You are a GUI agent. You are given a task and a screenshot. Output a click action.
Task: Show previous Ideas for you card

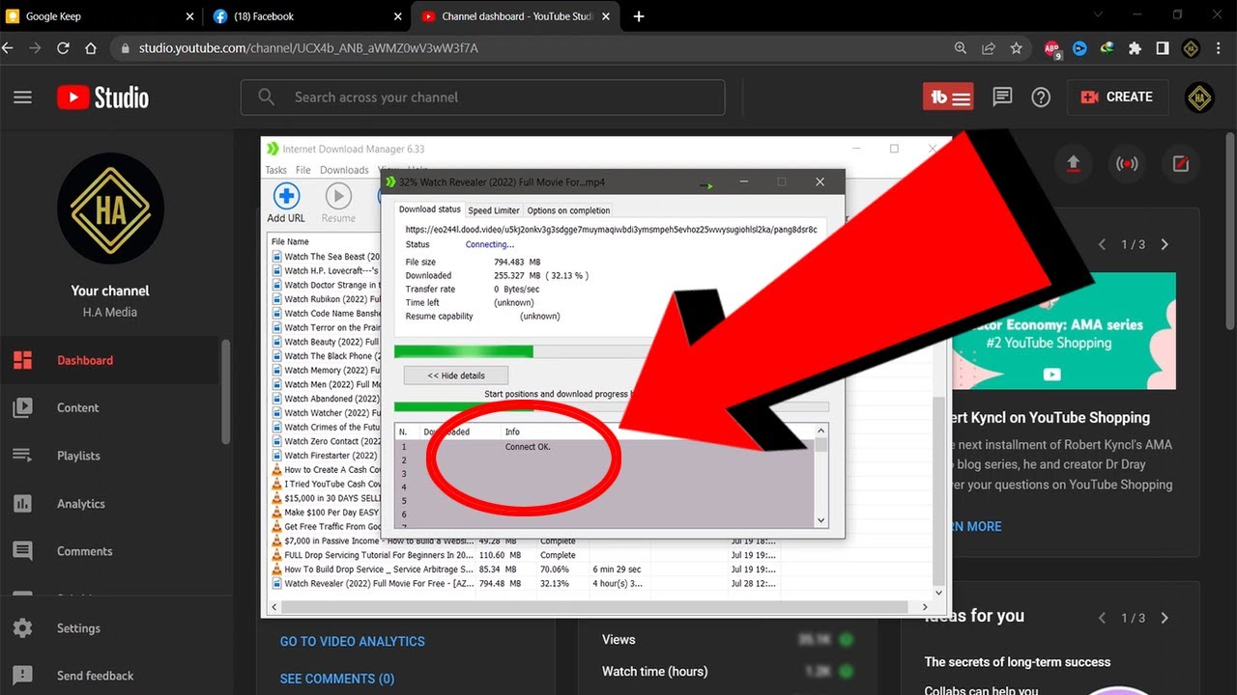pyautogui.click(x=1102, y=618)
